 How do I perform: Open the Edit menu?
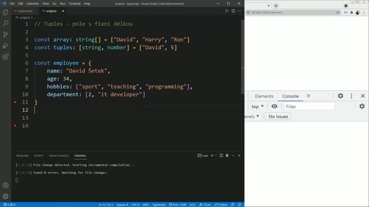(x=21, y=3)
